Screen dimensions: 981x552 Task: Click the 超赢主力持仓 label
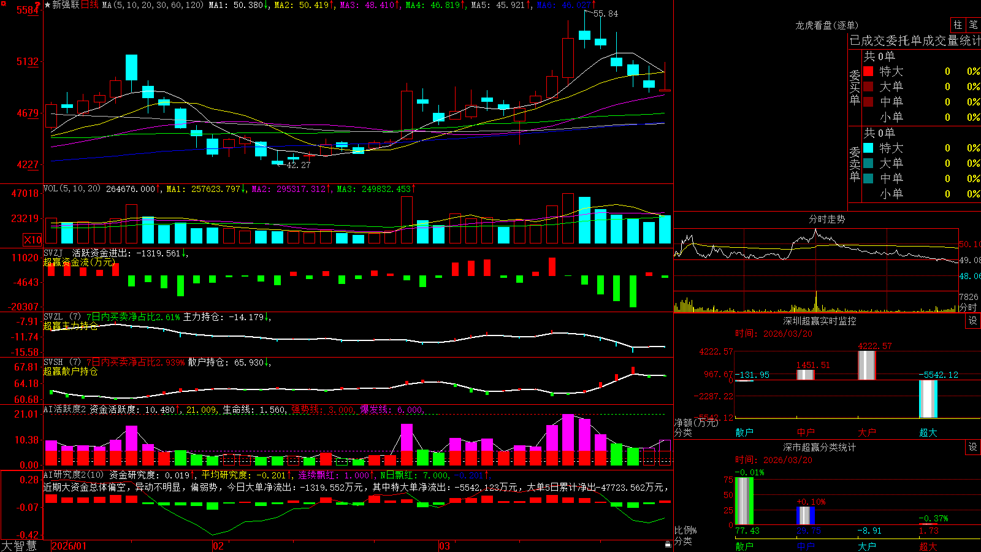pos(71,326)
